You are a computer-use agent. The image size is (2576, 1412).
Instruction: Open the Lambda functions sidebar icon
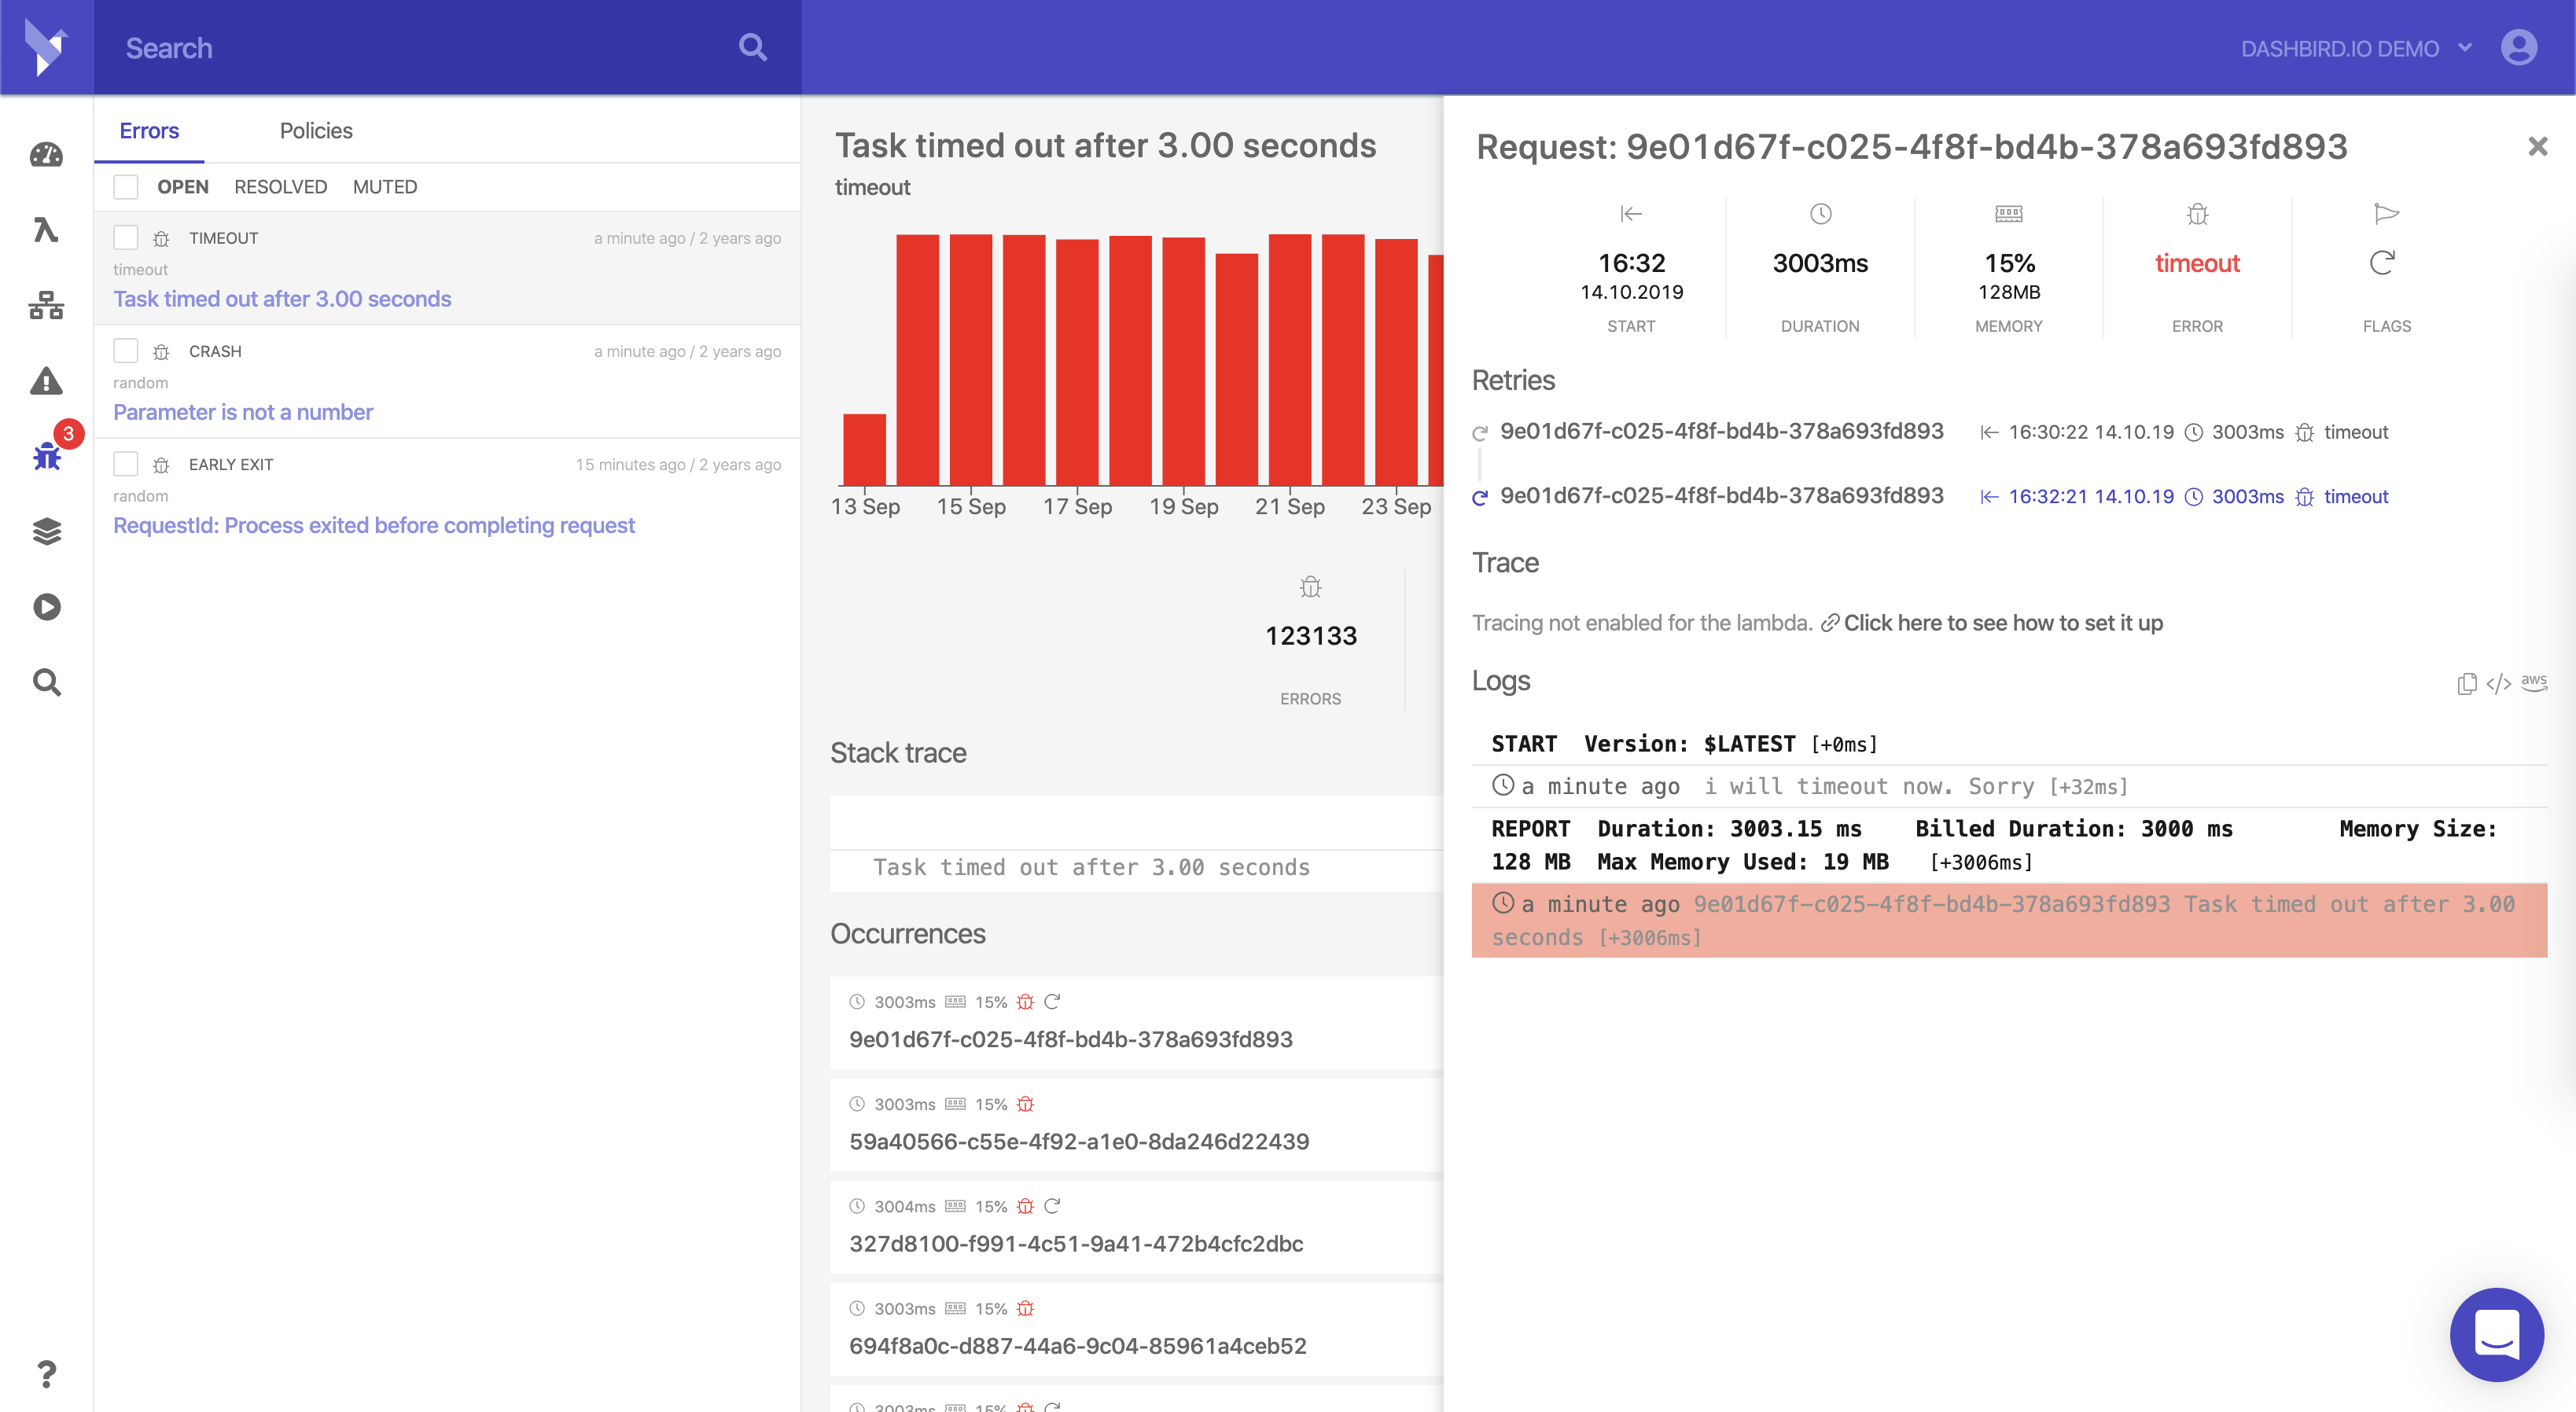46,230
